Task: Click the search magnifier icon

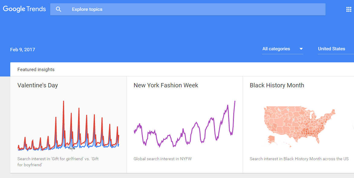Action: (58, 9)
